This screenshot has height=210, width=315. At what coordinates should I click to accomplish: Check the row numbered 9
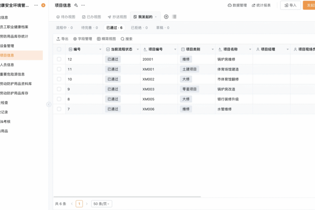pos(59,89)
